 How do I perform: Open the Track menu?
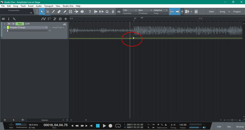click(23, 6)
